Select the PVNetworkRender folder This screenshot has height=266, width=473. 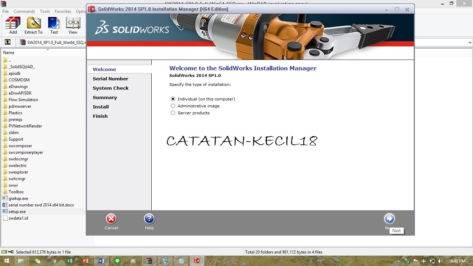coord(25,126)
